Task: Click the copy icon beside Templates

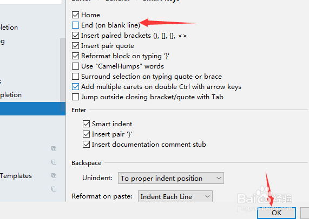Action: click(x=54, y=176)
